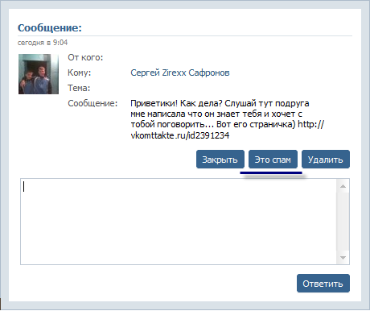Click the Кому: label

click(80, 73)
